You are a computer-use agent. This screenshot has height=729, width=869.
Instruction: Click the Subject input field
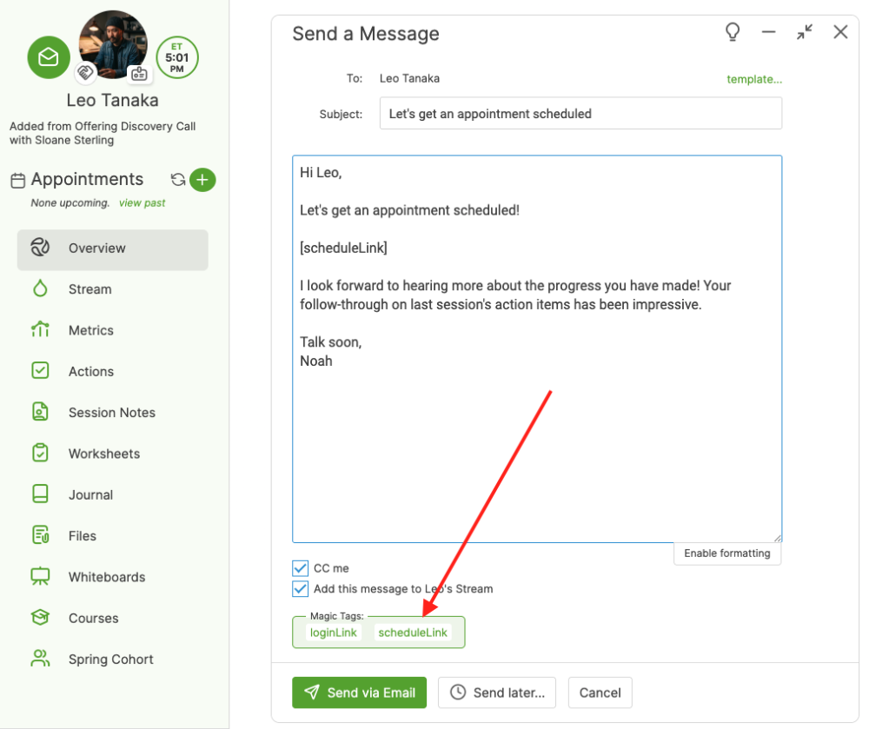click(580, 114)
